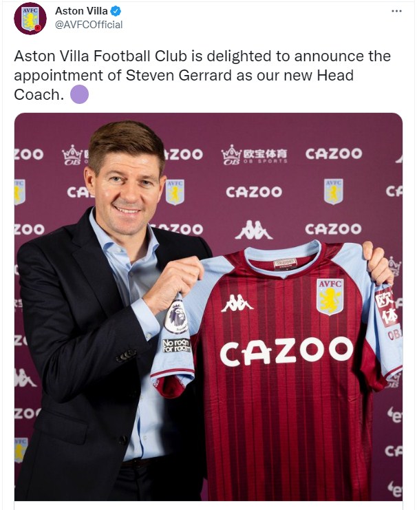This screenshot has height=510, width=417.
Task: Click the white Kappa logo on the shirt
Action: pyautogui.click(x=237, y=302)
